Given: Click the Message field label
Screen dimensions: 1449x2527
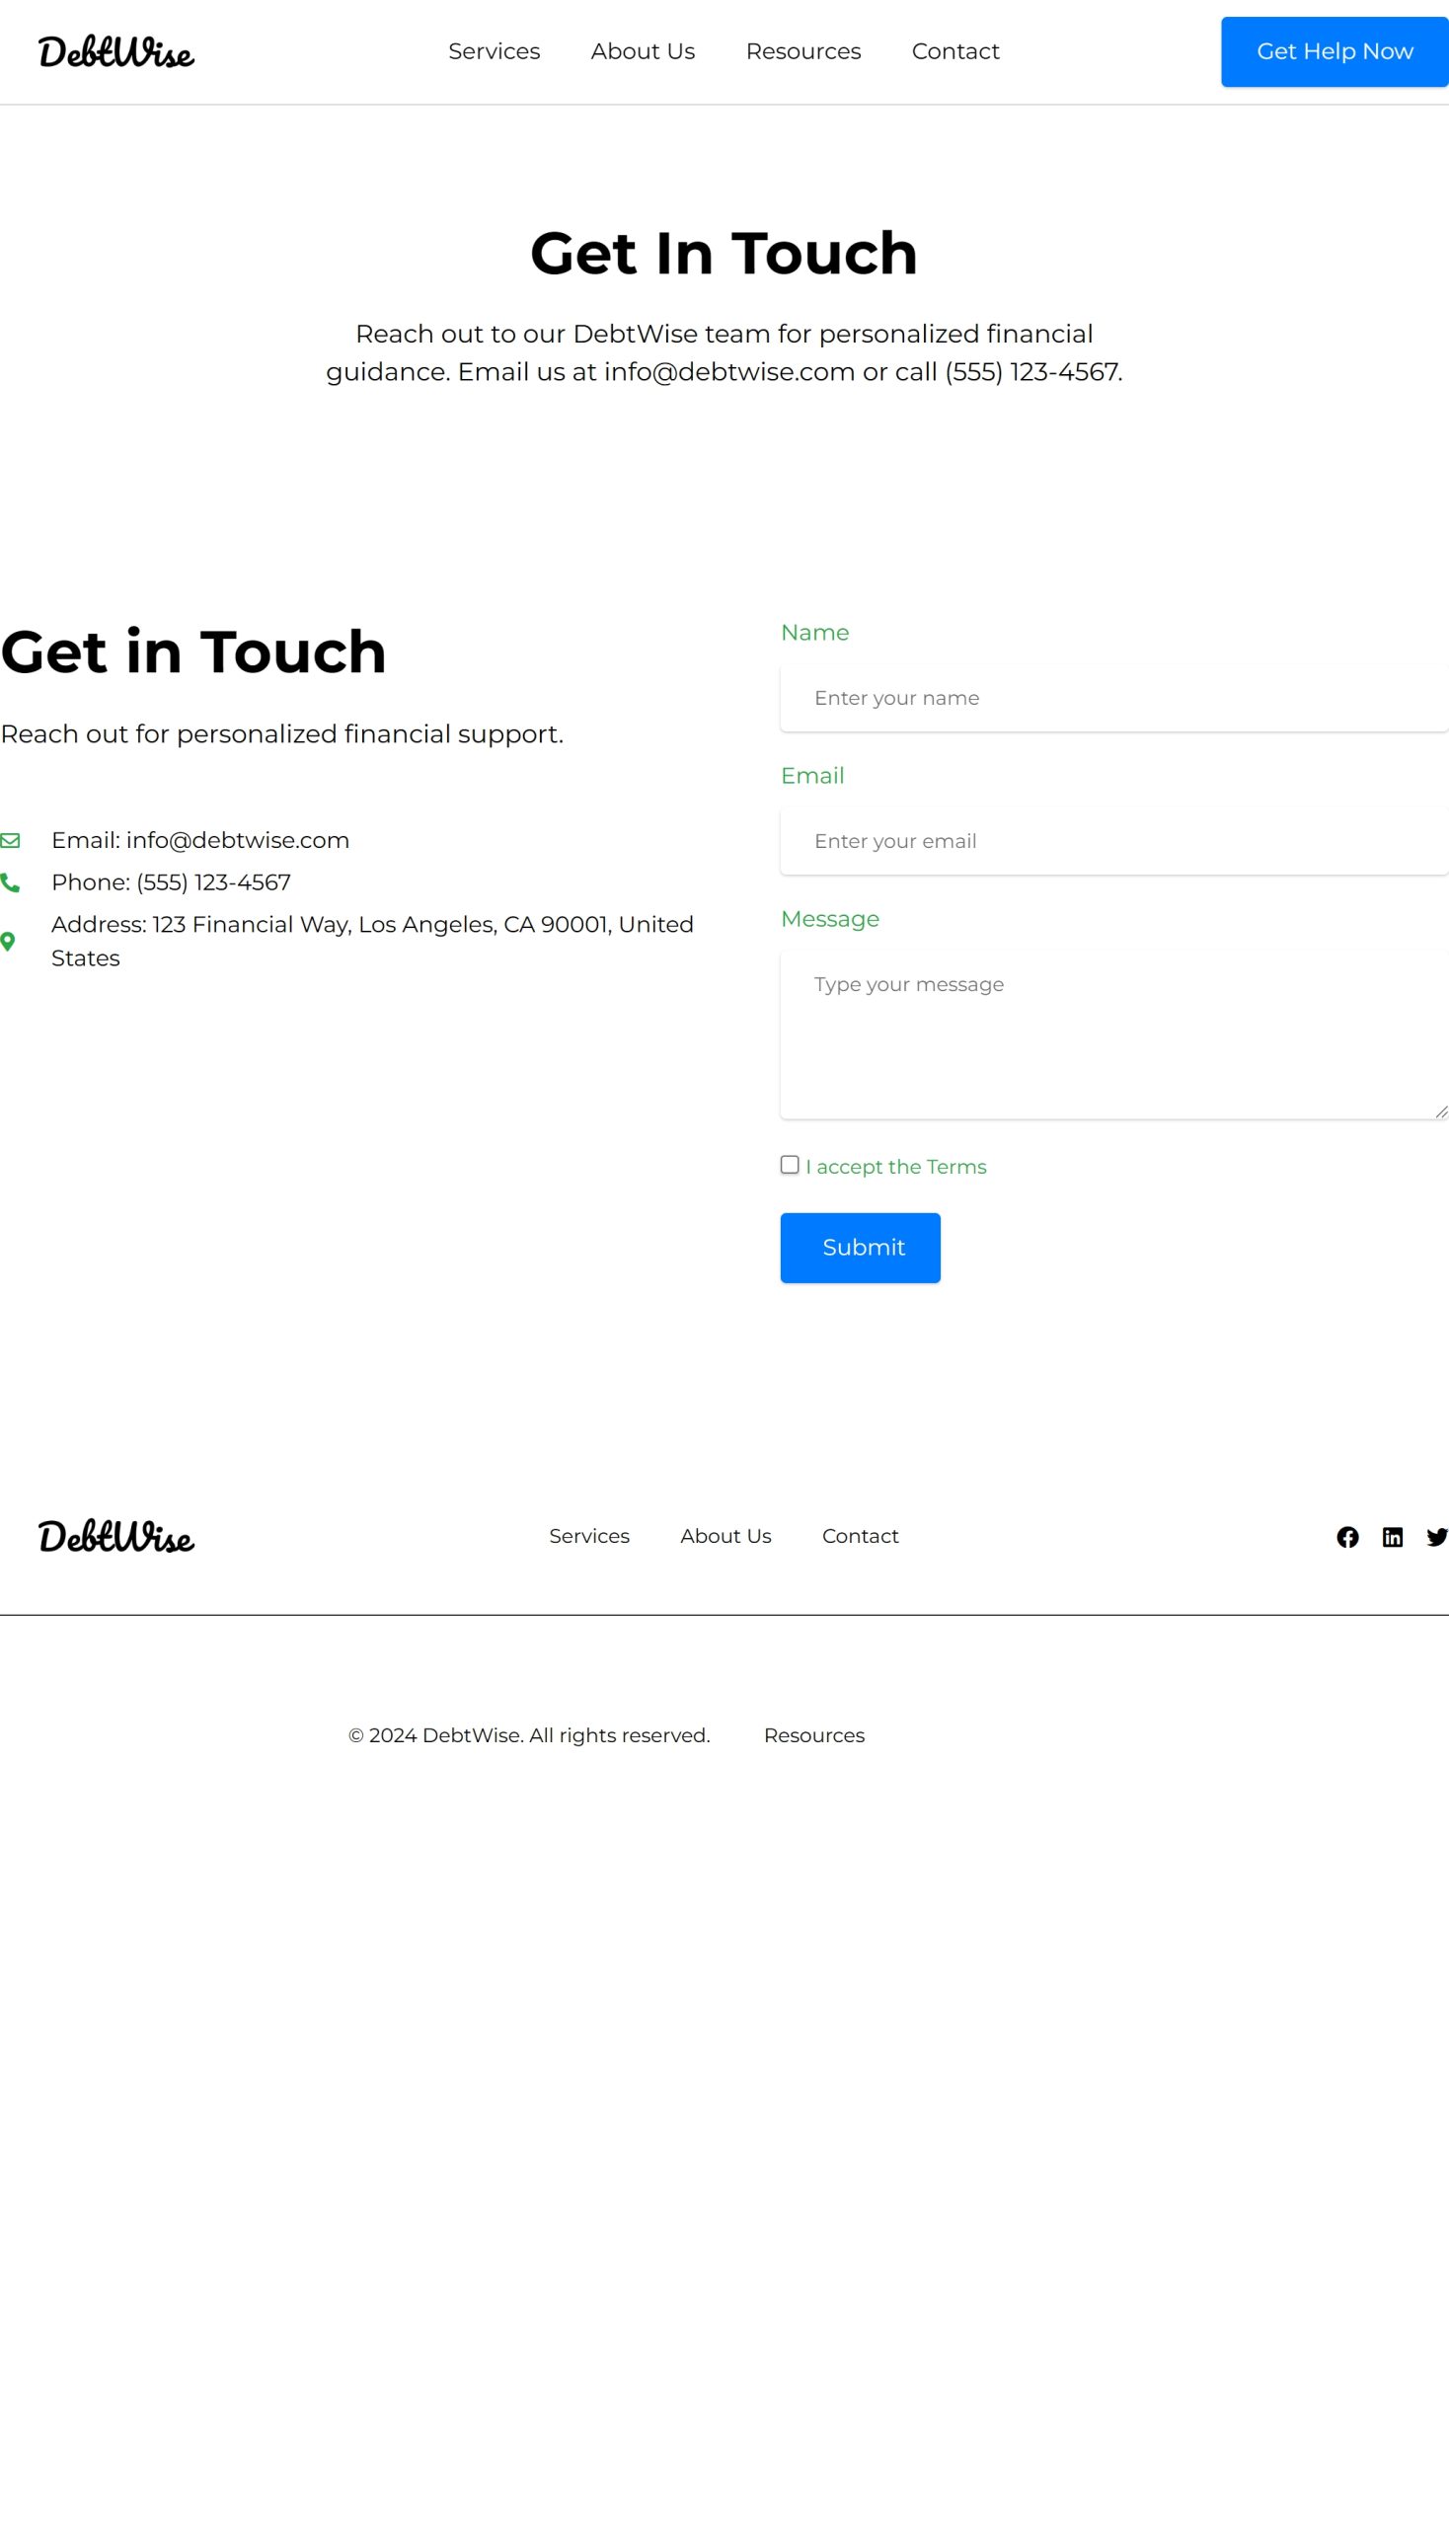Looking at the screenshot, I should (x=830, y=920).
